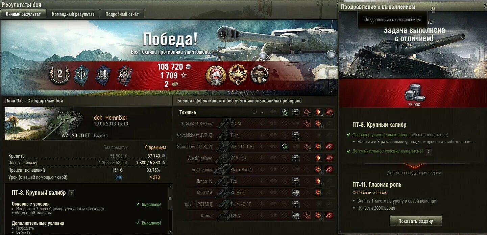Expand additional condition completed arrow
487x235 pixels.
tap(428, 152)
